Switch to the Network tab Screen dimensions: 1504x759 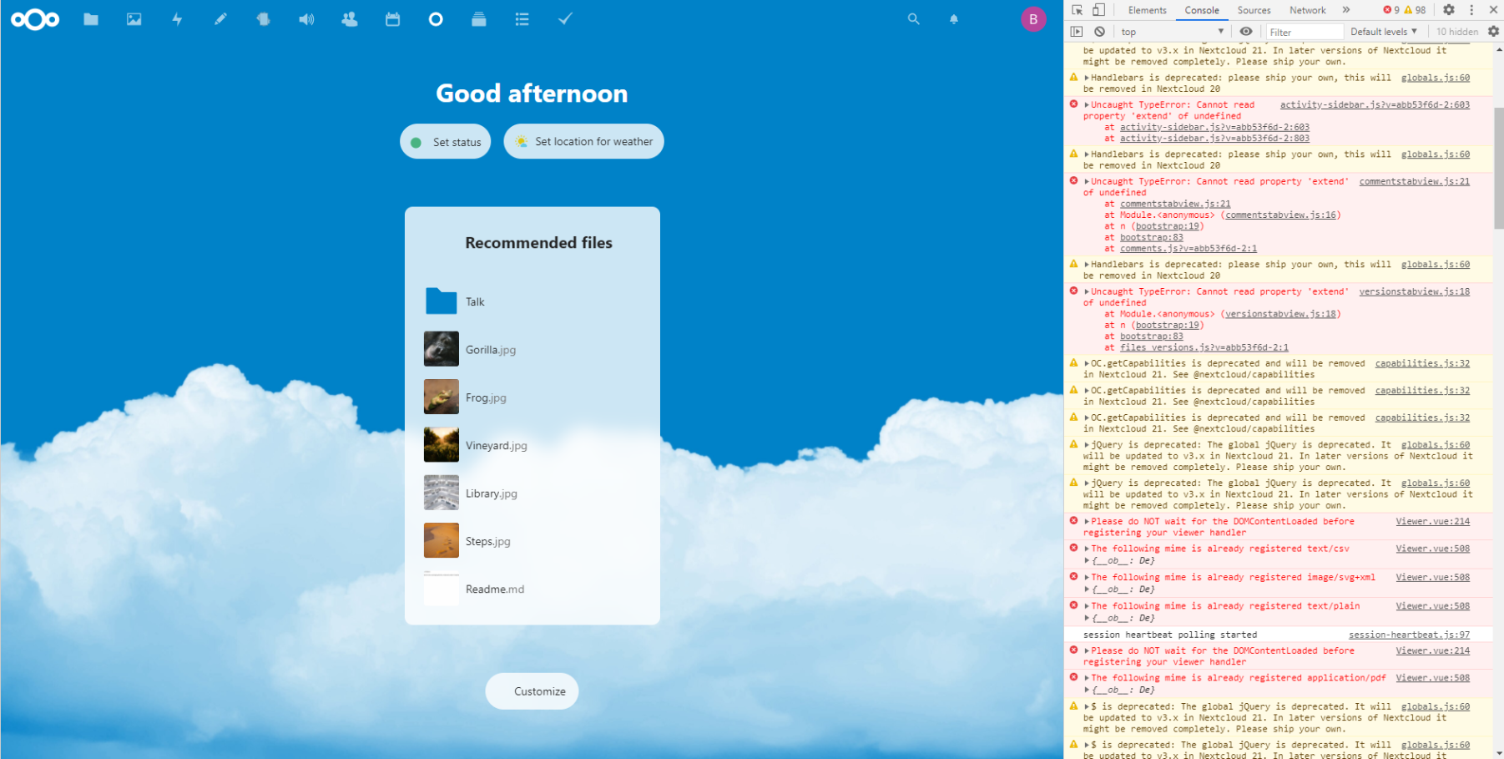click(x=1307, y=10)
